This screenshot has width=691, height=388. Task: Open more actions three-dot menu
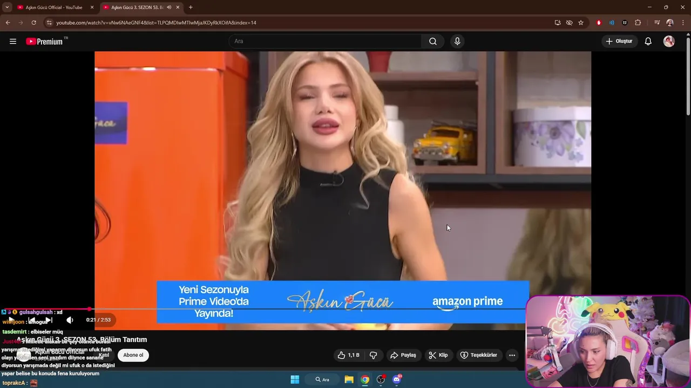coord(512,355)
